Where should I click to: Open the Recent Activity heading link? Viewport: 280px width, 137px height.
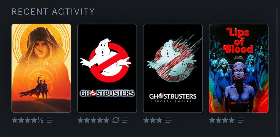tap(53, 12)
